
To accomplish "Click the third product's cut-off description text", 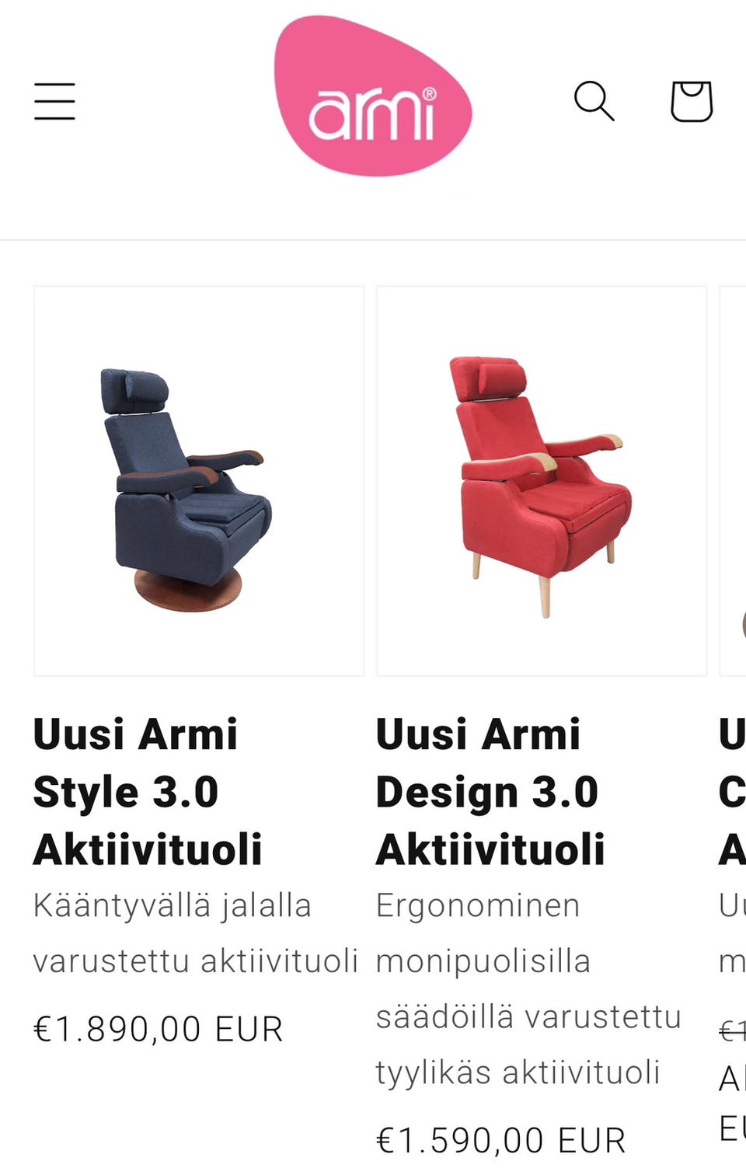I will pos(732,933).
